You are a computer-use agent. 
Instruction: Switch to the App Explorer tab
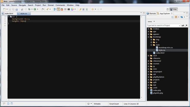click(x=165, y=13)
